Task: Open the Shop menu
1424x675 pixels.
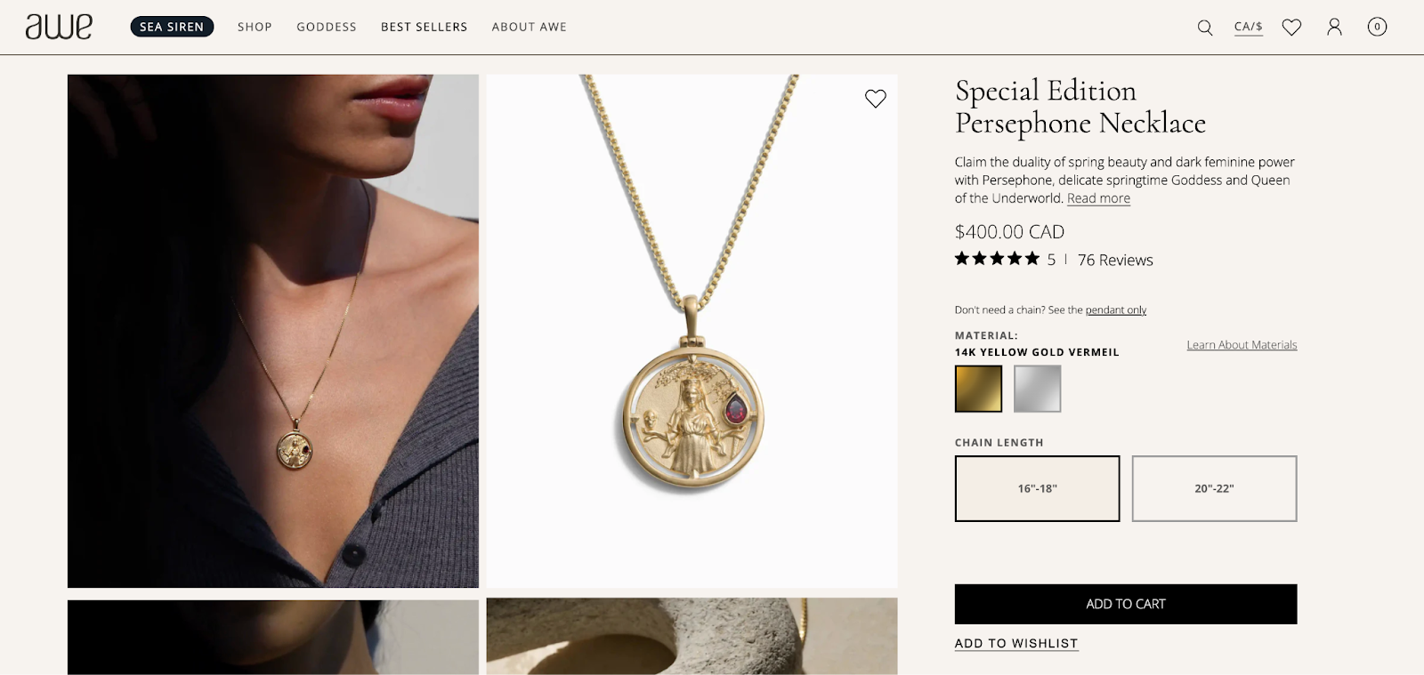Action: coord(255,27)
